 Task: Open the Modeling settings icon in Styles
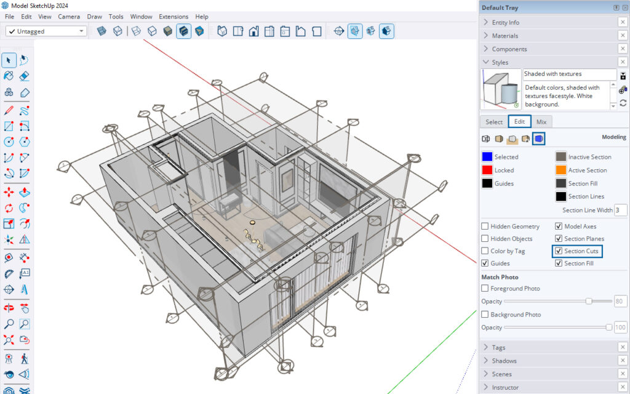point(538,139)
